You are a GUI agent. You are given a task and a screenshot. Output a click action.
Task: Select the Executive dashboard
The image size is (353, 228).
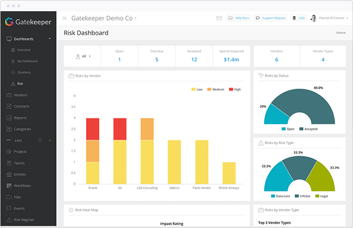(23, 50)
